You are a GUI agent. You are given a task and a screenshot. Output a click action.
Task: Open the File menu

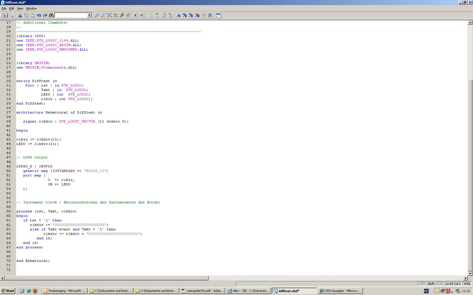(4, 8)
